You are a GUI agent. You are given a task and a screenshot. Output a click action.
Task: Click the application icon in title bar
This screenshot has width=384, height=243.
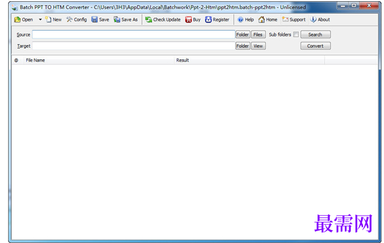click(x=15, y=7)
